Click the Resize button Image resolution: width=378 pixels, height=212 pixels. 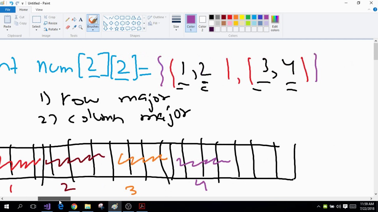click(x=50, y=23)
